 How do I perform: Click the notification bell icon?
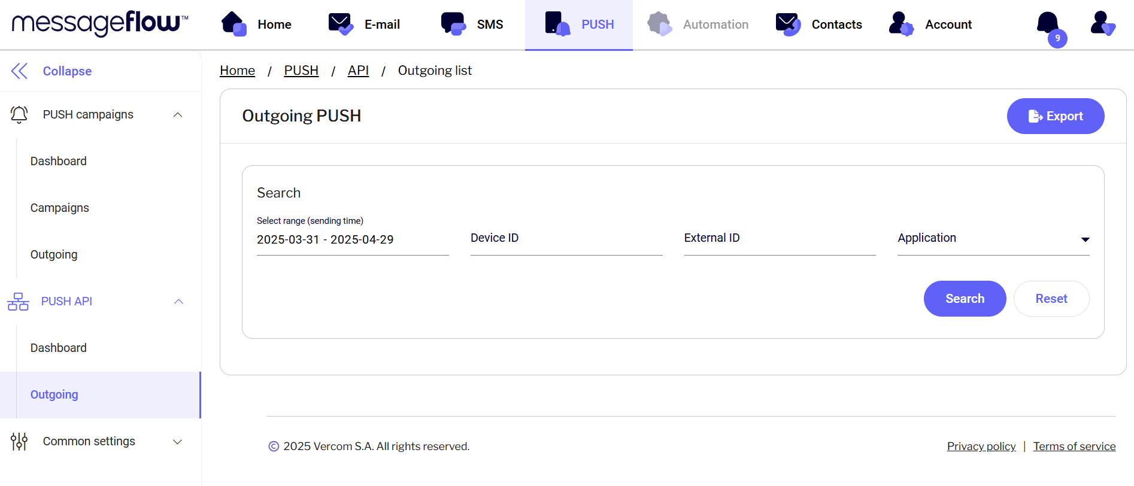coord(1047,24)
